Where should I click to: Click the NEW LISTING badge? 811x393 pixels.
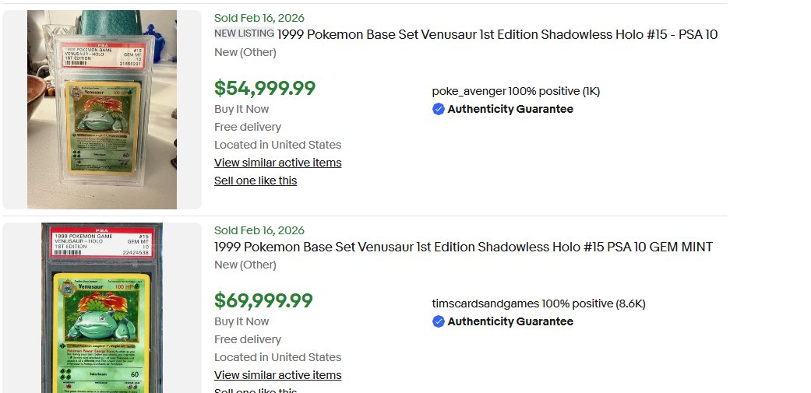(244, 33)
